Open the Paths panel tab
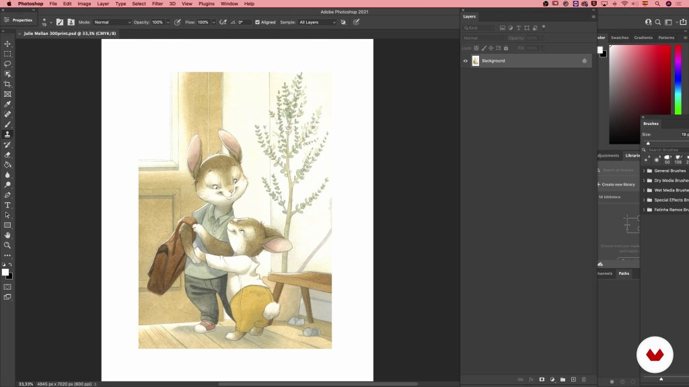 tap(624, 273)
